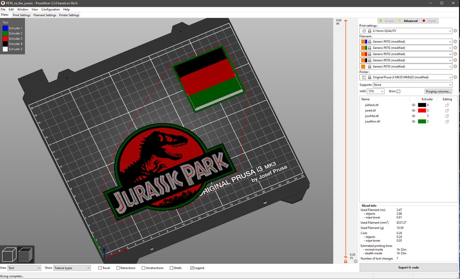Click the View menu in menu bar
The image size is (460, 279).
point(35,9)
